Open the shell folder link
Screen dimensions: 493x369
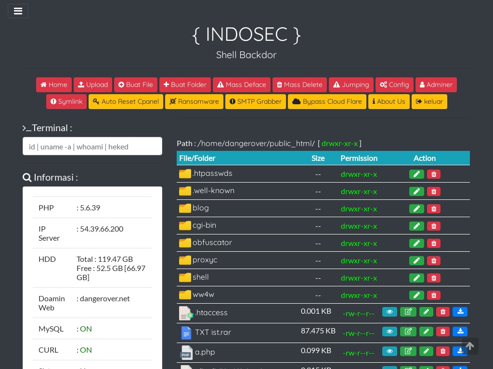[201, 277]
